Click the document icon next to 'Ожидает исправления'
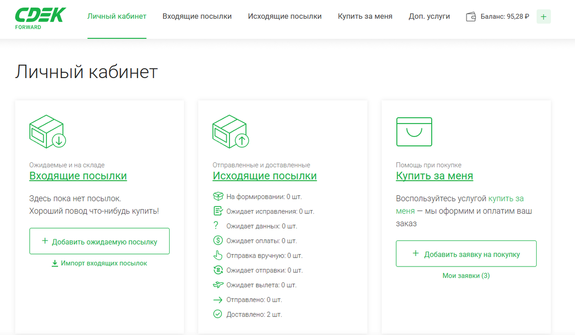This screenshot has width=575, height=335. pyautogui.click(x=218, y=211)
